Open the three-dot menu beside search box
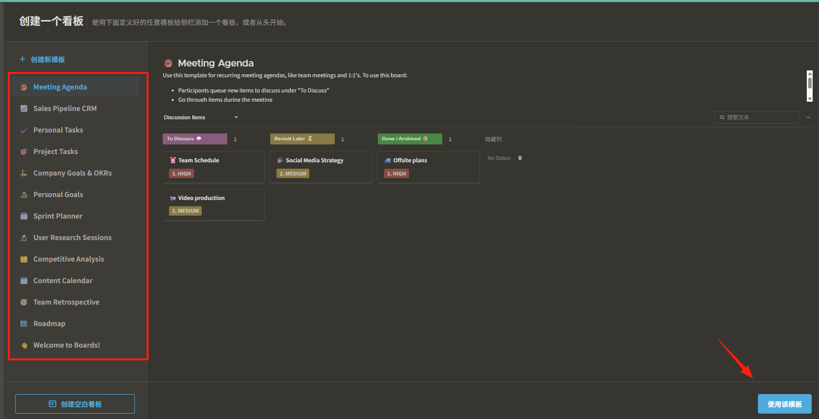The image size is (819, 419). pyautogui.click(x=808, y=117)
